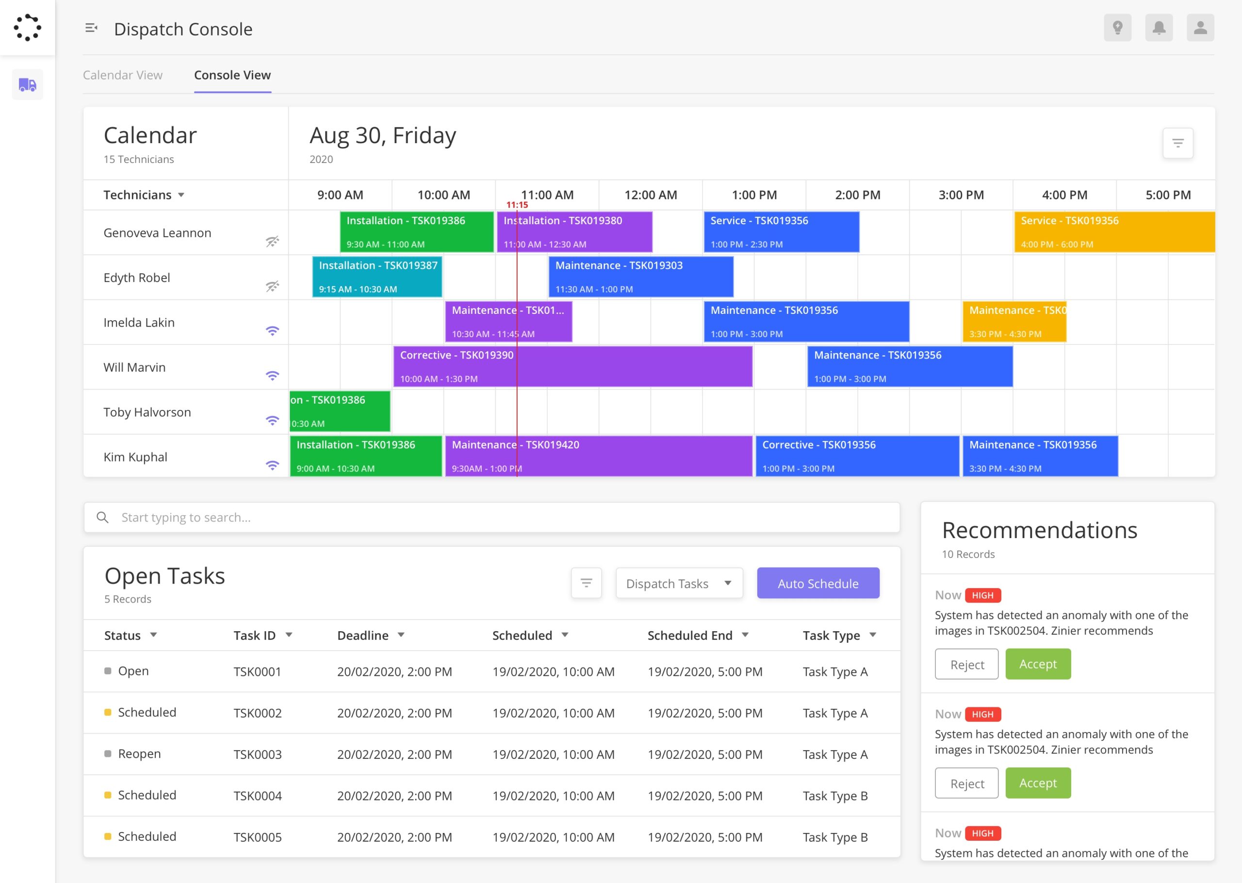Open Installation TSK019380 purple block
The width and height of the screenshot is (1242, 883).
[x=574, y=232]
